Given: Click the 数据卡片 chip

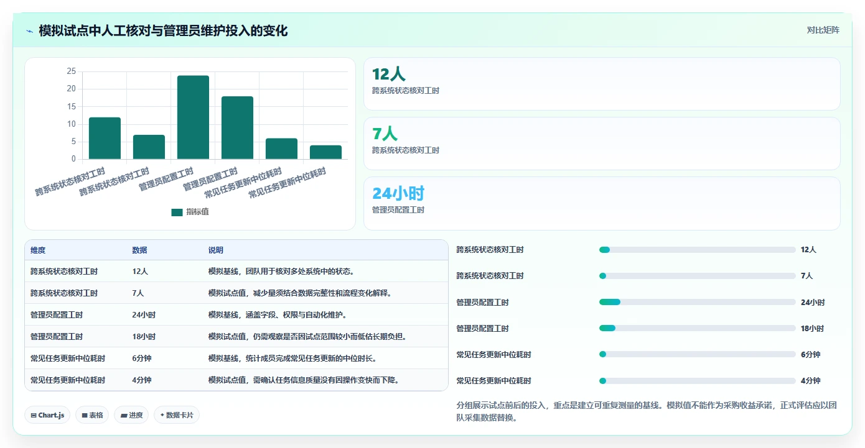Looking at the screenshot, I should pos(177,415).
